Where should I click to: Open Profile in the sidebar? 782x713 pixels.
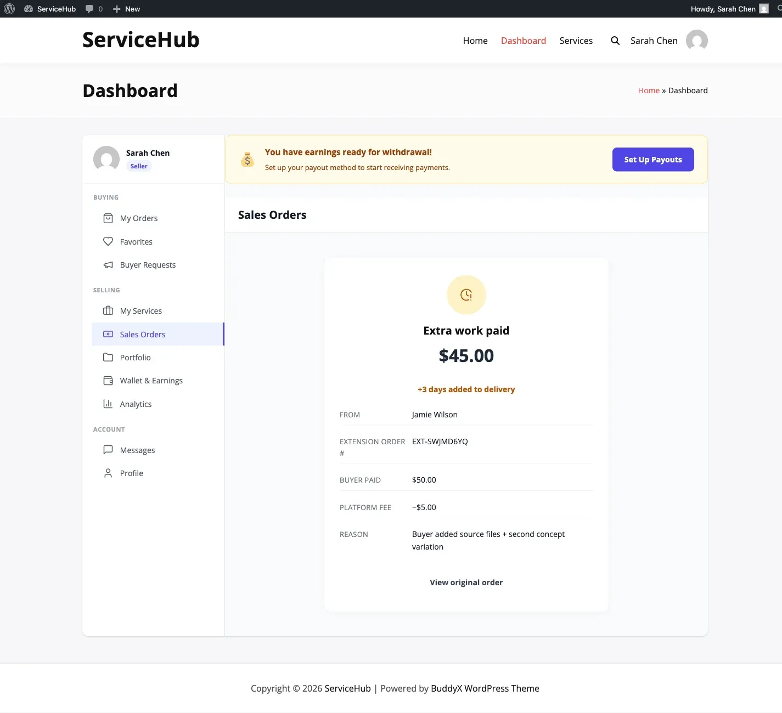[x=158, y=473]
